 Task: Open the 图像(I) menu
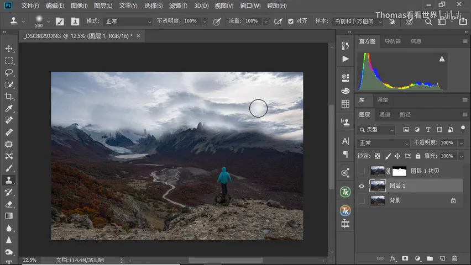tap(79, 6)
